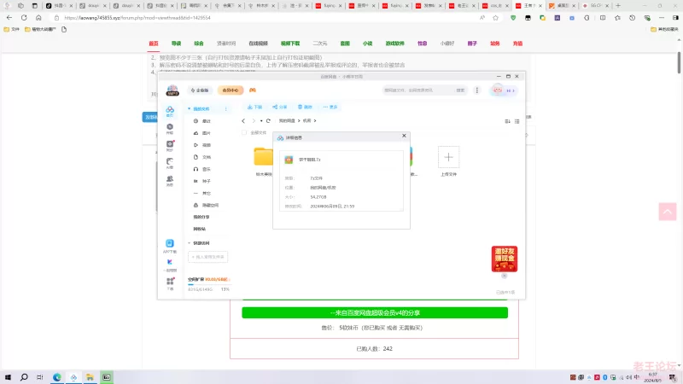Switch Netdisk to list view icon

[x=517, y=121]
